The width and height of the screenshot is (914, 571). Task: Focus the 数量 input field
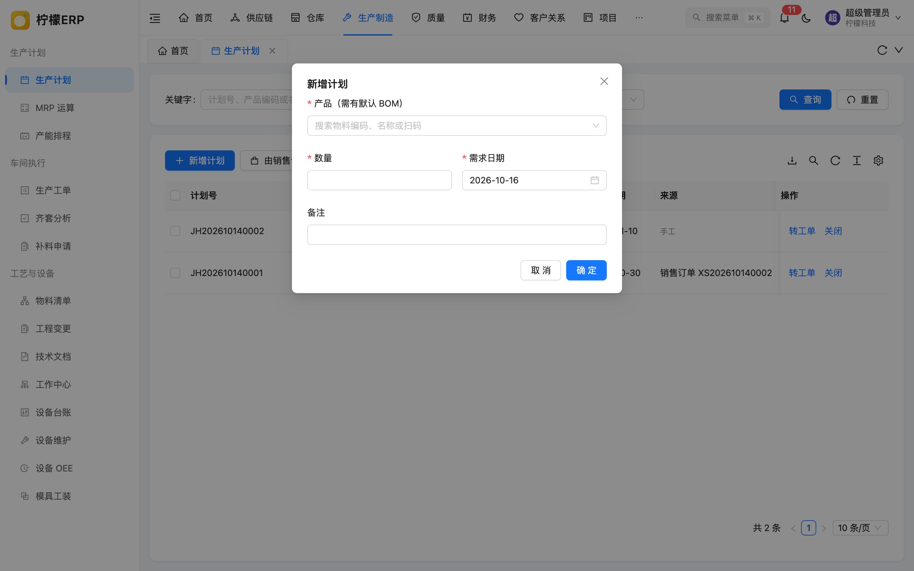pyautogui.click(x=379, y=180)
